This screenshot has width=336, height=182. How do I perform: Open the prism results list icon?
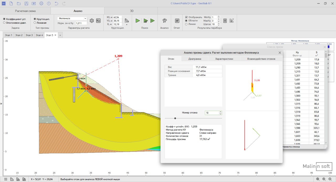click(x=225, y=21)
